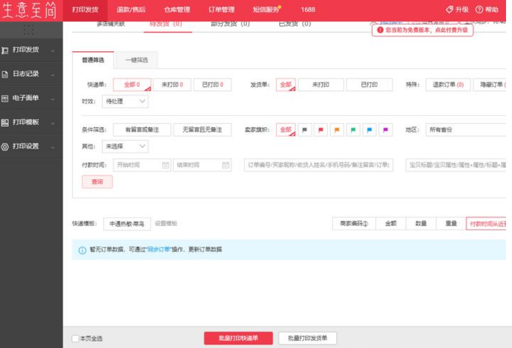
Task: Click the 打印发货 sidebar icon
Action: pos(5,50)
